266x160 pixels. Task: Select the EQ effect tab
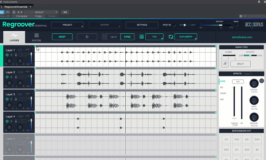point(222,87)
